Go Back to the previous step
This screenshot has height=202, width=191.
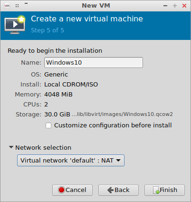[118, 190]
